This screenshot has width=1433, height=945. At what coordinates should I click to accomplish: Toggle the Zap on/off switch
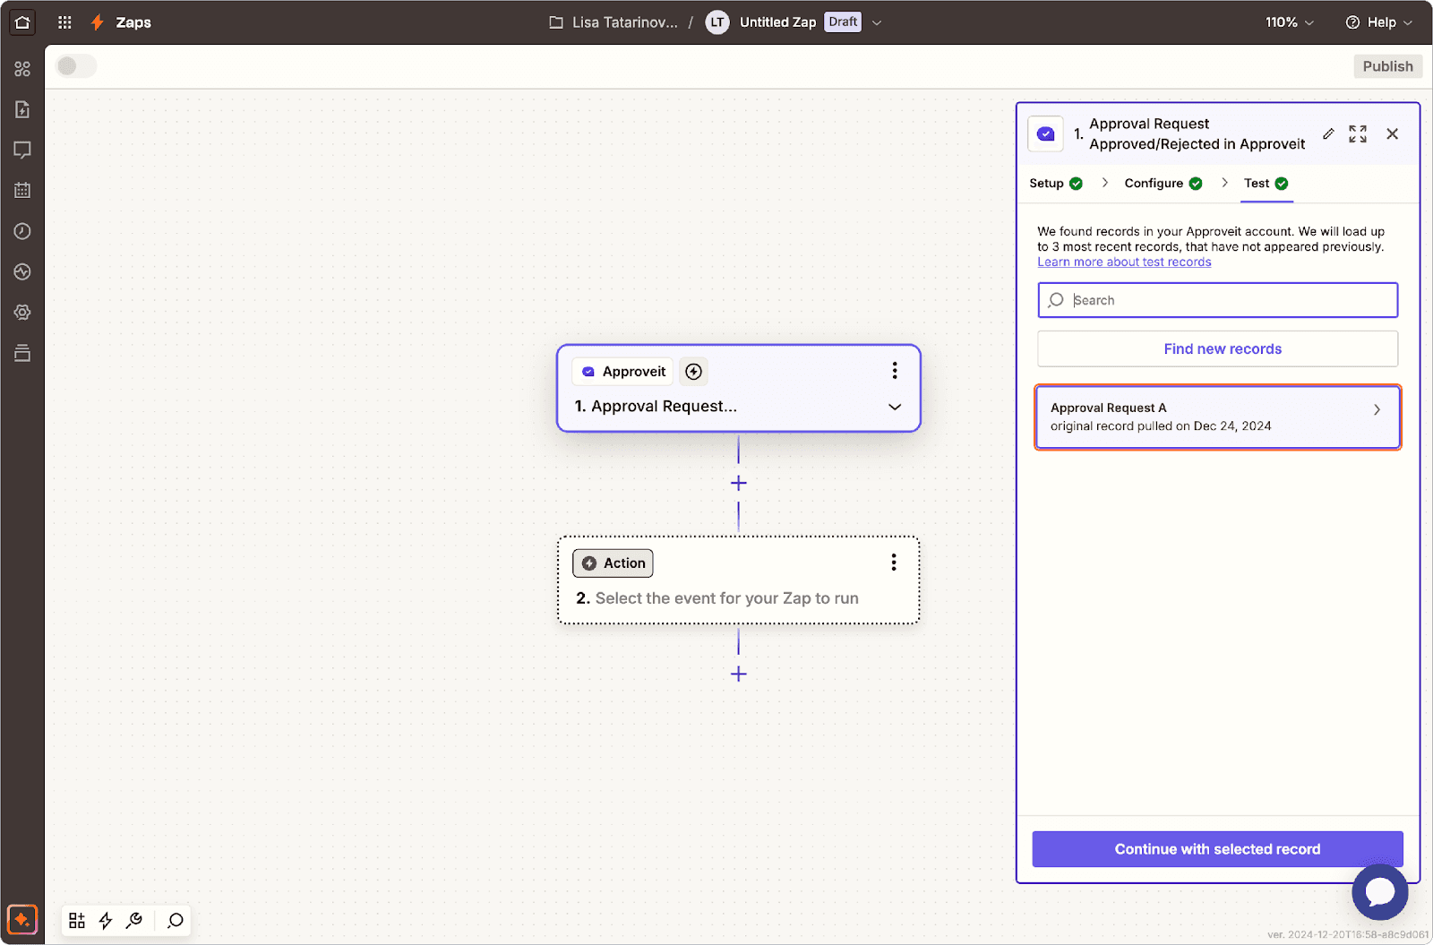click(x=76, y=66)
